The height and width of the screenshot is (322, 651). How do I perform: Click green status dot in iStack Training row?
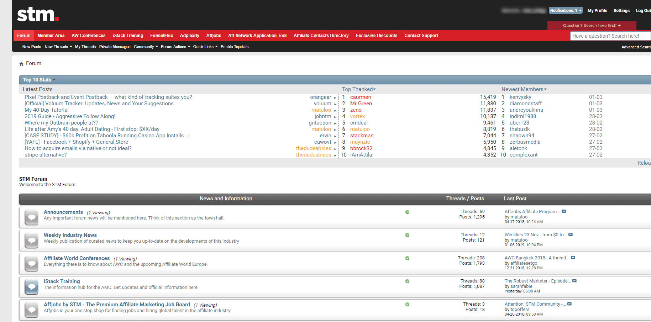coord(407,281)
